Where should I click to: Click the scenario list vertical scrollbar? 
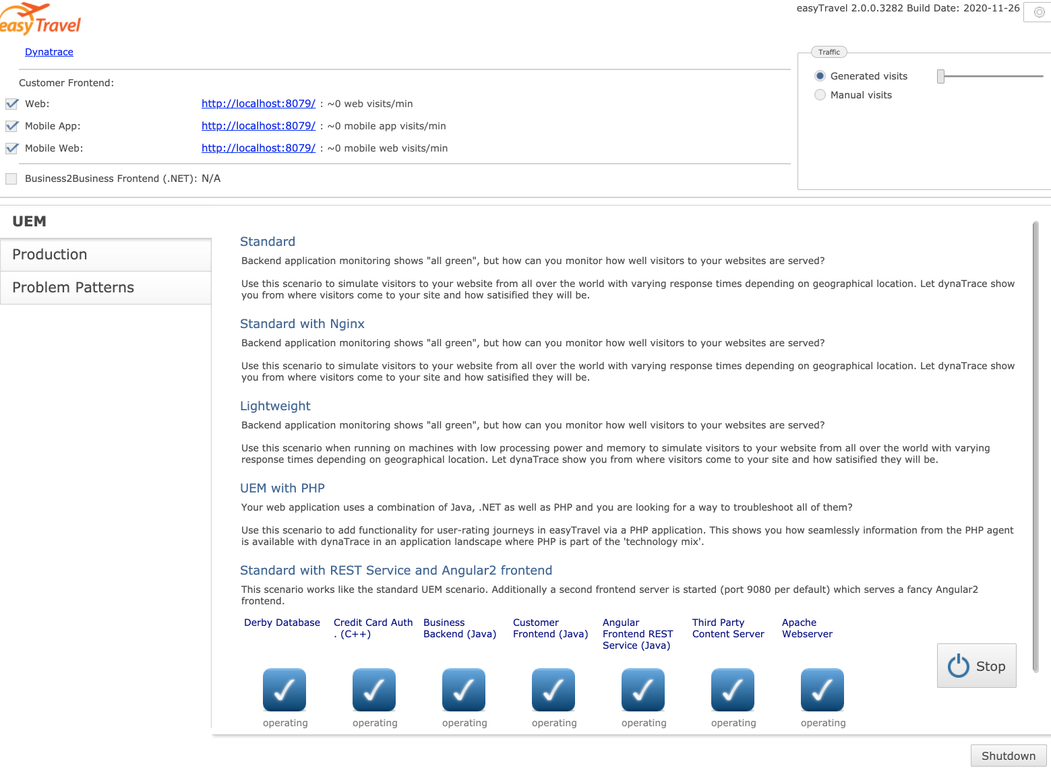point(1035,447)
